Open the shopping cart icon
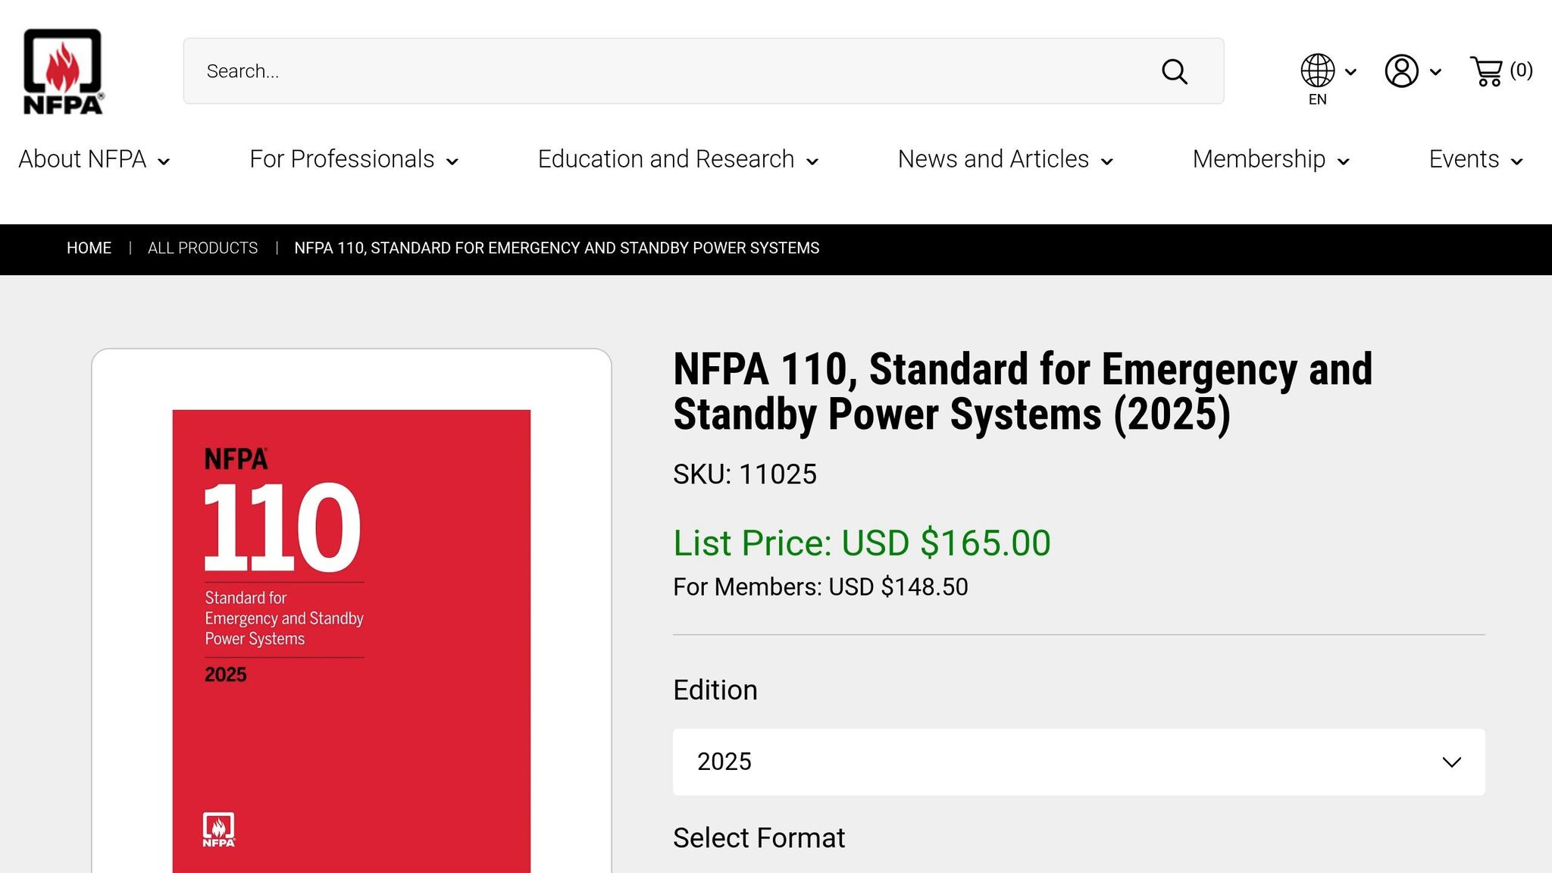 [1486, 71]
